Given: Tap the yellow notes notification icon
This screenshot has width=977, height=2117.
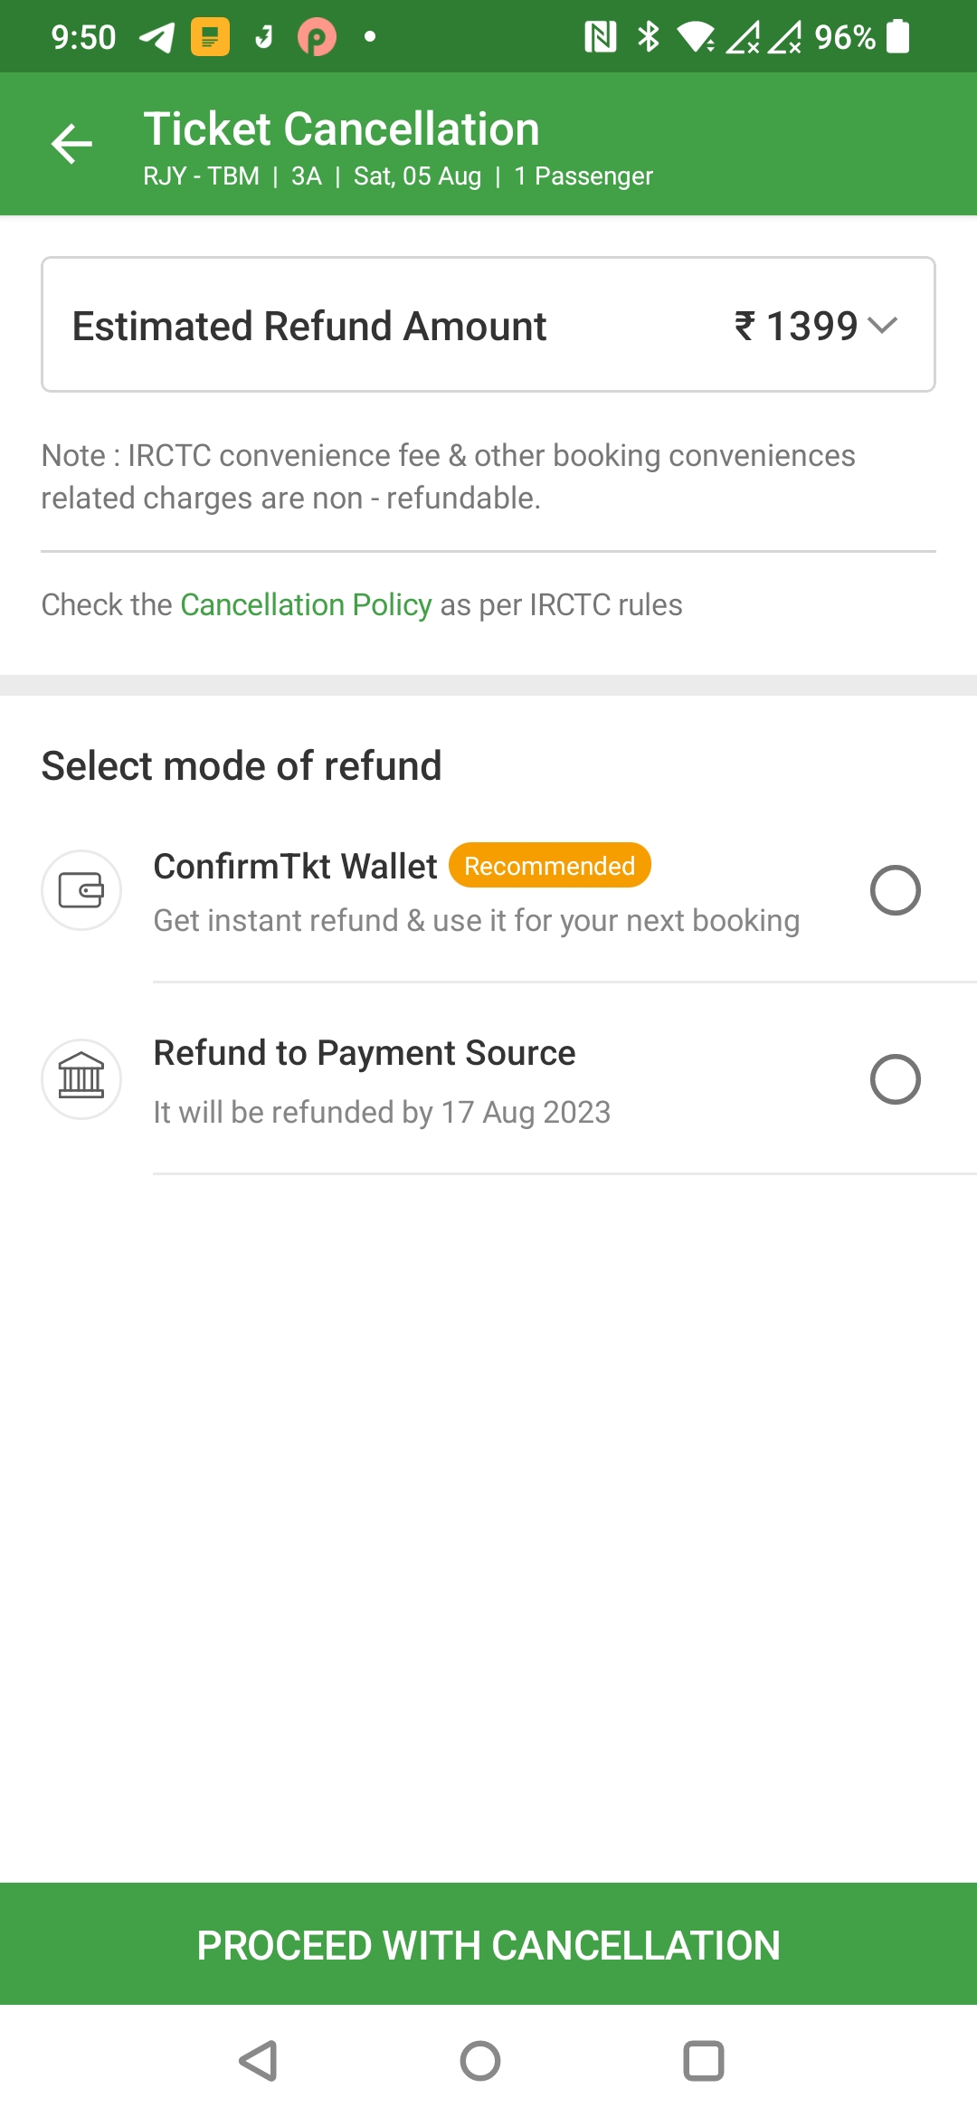Looking at the screenshot, I should pos(210,37).
